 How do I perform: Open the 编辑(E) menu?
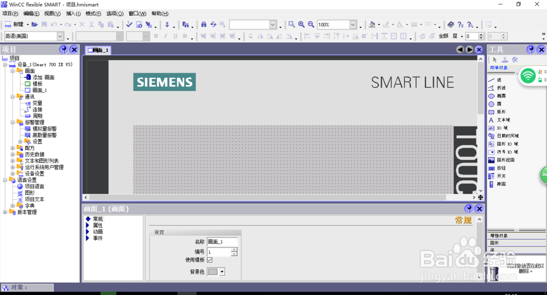[x=31, y=14]
